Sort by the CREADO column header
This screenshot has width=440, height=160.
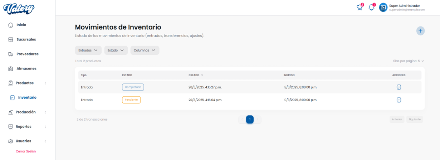point(196,75)
